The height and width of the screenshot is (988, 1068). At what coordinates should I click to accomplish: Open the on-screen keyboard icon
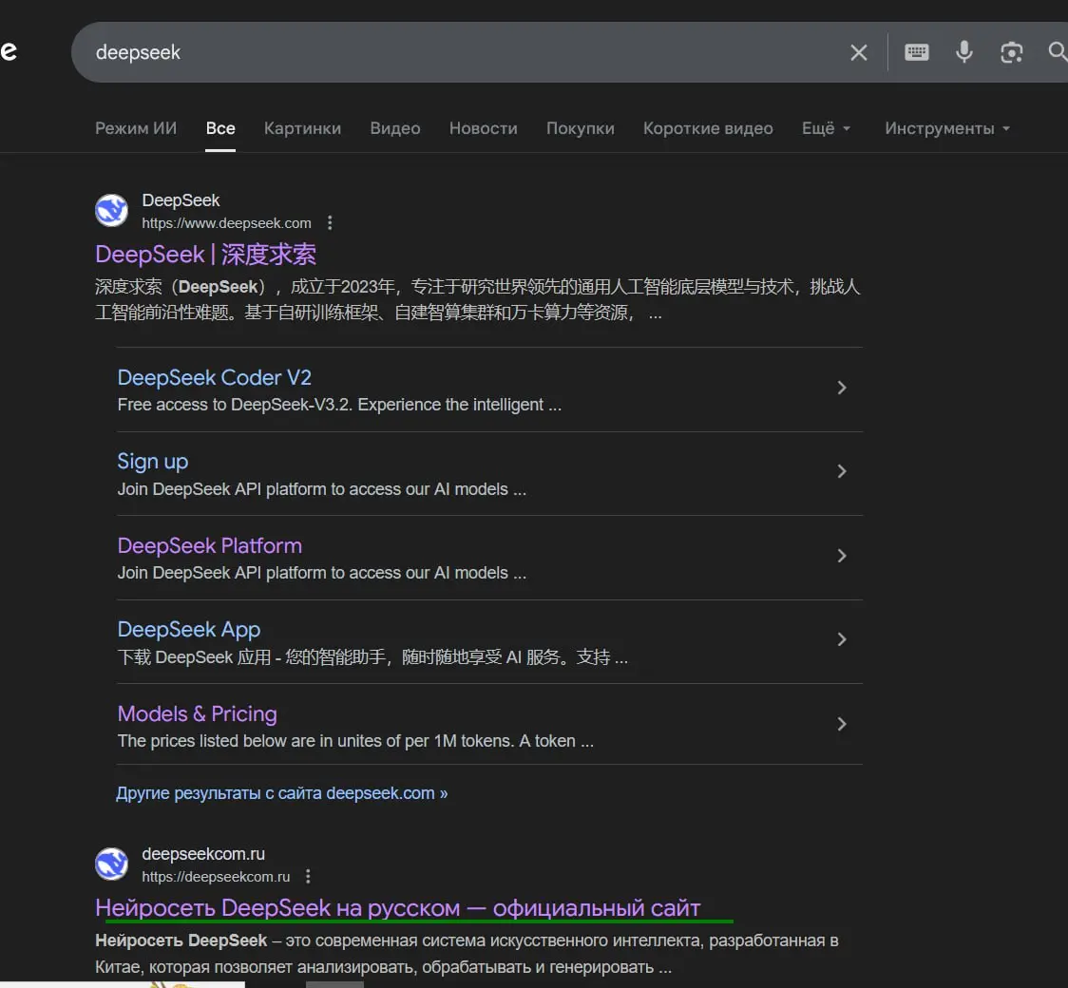point(916,51)
